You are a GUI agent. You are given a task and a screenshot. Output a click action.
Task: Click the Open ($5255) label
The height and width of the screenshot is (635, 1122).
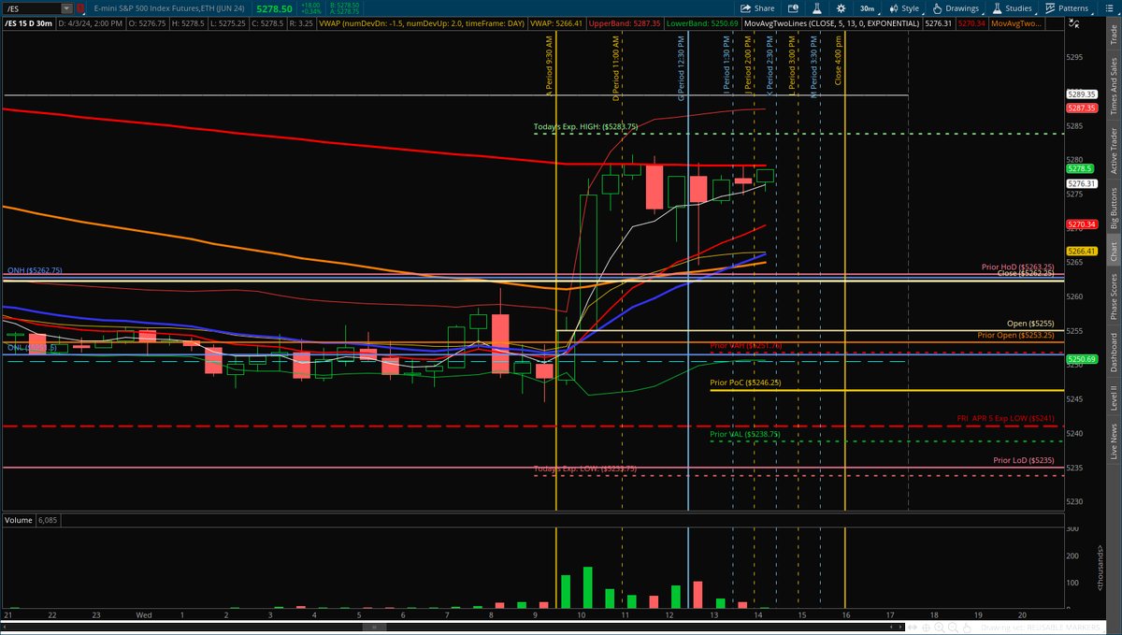click(x=1030, y=324)
